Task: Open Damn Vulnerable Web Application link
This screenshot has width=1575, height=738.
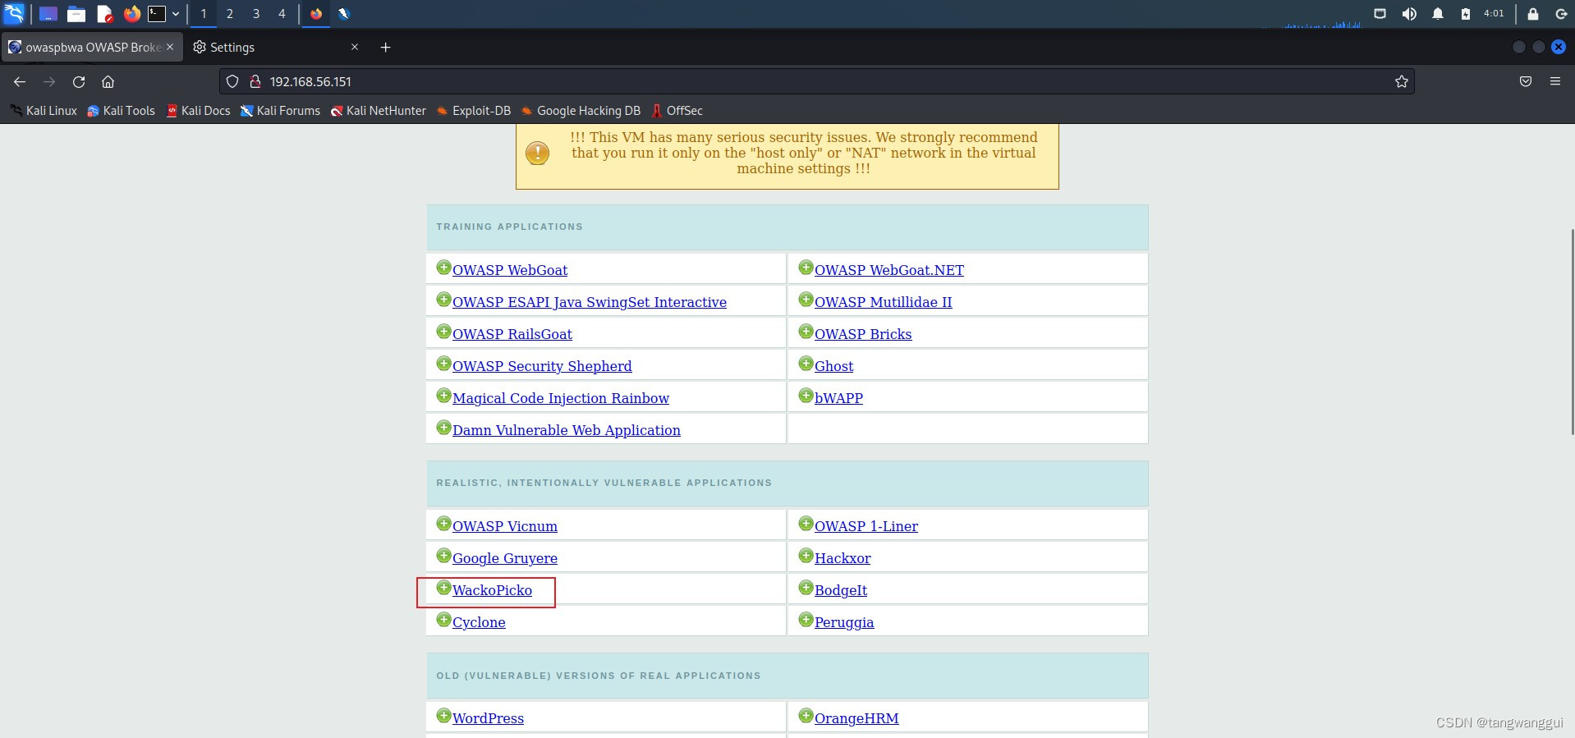Action: point(567,430)
